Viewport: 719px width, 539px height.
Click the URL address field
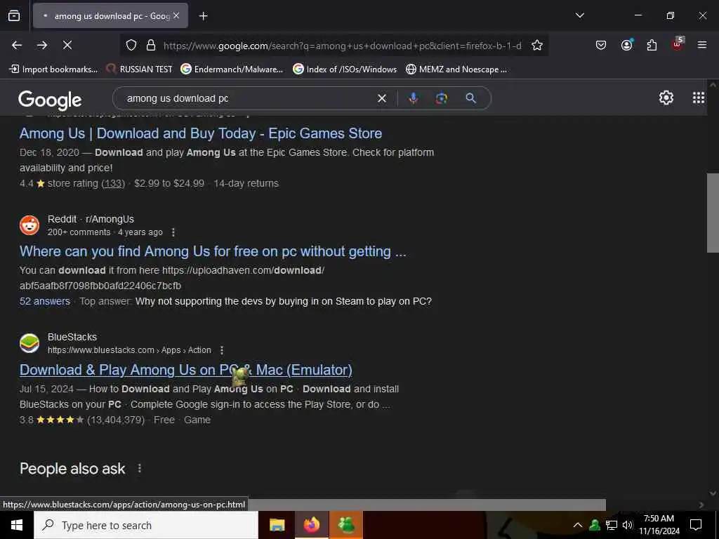click(x=342, y=46)
